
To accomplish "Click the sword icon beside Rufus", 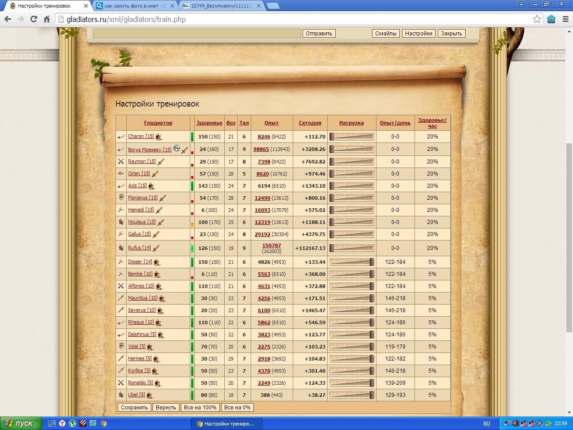I will pyautogui.click(x=156, y=248).
